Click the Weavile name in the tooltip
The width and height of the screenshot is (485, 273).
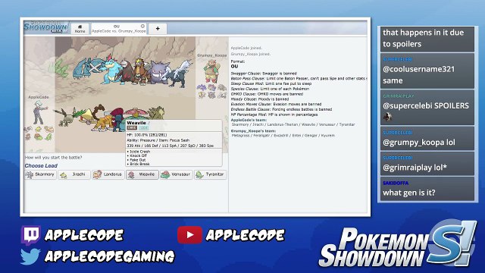136,123
